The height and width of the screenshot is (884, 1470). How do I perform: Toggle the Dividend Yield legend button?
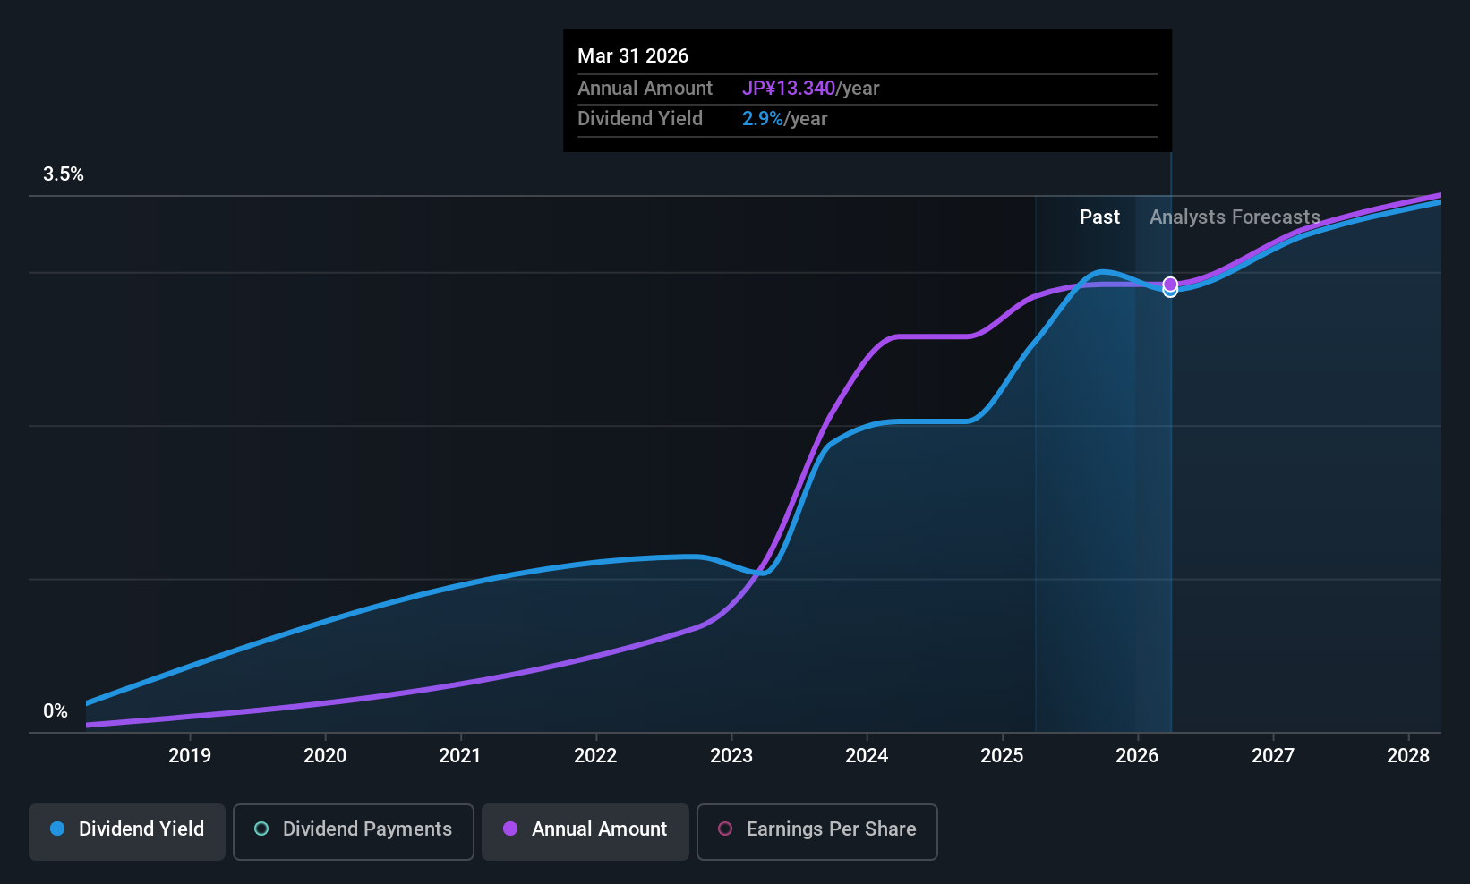click(x=127, y=832)
